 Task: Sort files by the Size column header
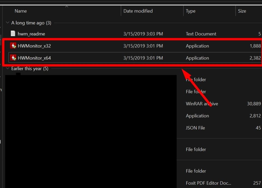242,11
